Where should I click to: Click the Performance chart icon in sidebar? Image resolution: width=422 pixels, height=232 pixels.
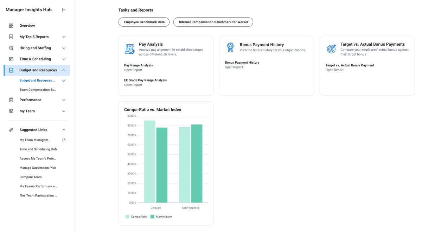coord(11,100)
